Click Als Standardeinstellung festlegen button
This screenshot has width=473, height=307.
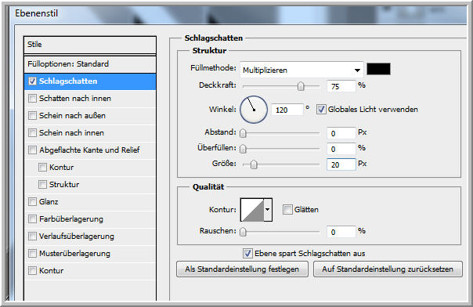(x=242, y=269)
